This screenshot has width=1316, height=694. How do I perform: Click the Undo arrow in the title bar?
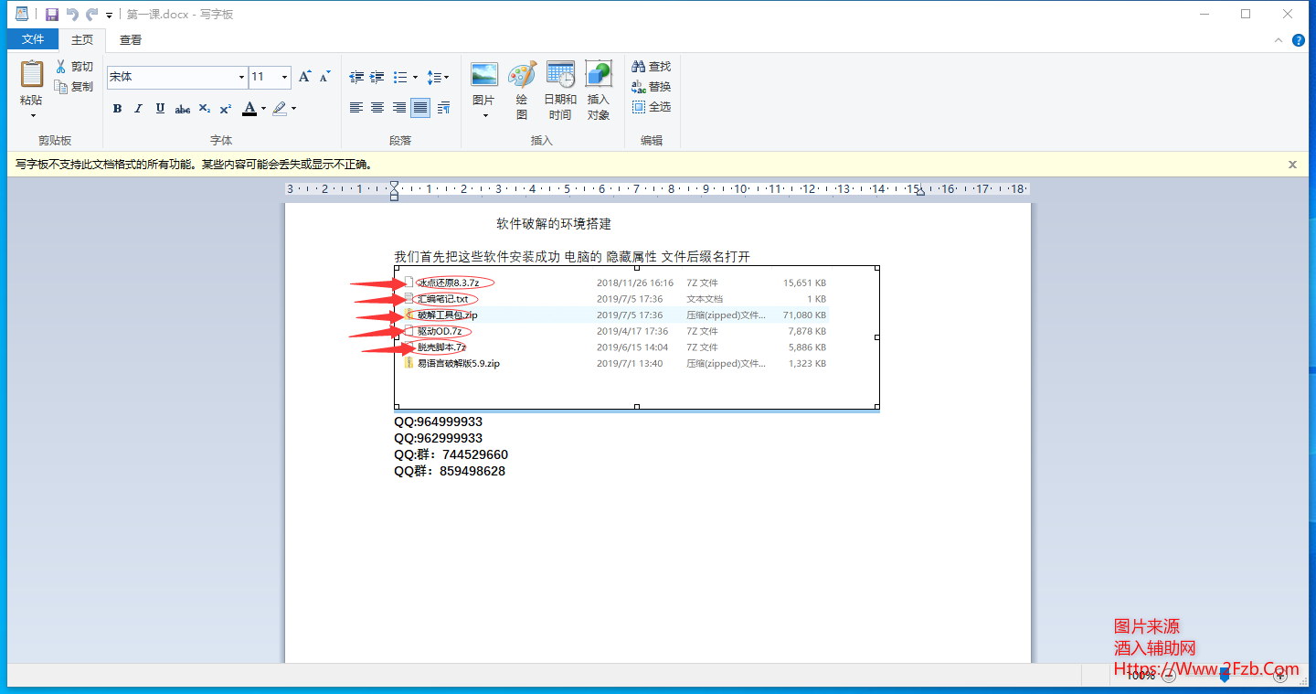pos(72,15)
